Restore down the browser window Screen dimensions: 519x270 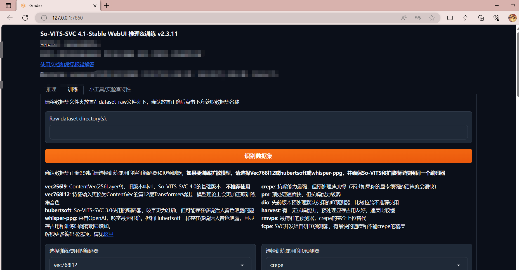[512, 6]
